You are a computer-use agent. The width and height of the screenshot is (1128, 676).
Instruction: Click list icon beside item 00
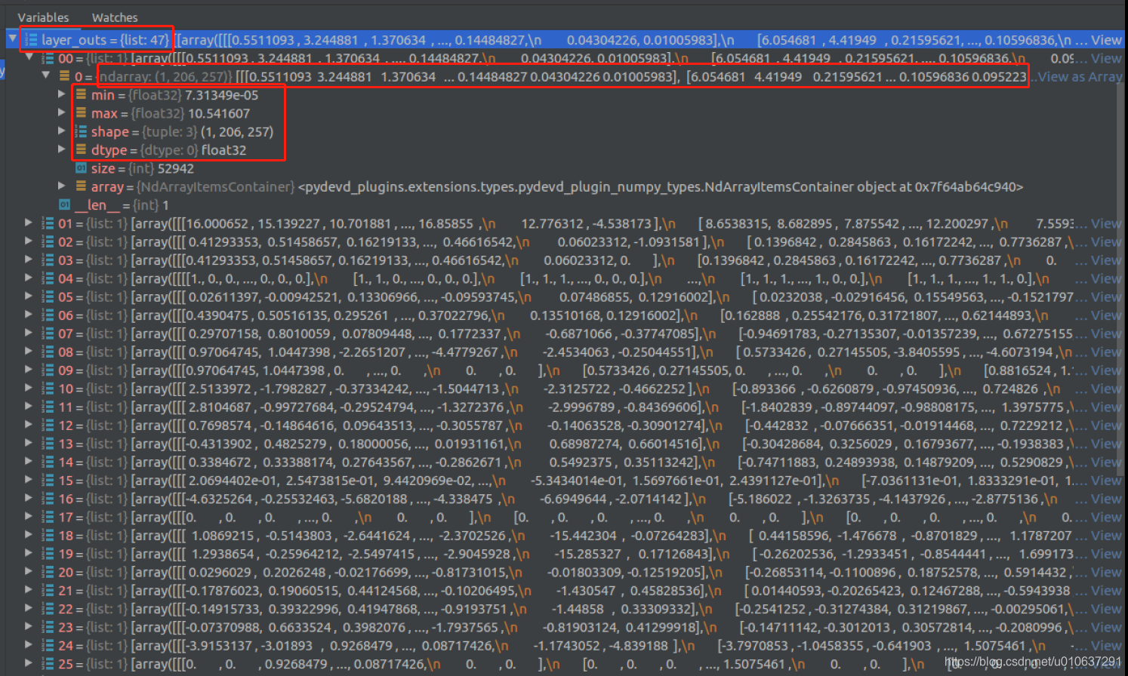click(x=48, y=58)
